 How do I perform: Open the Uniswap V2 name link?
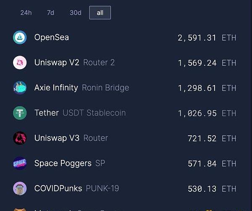pos(57,63)
